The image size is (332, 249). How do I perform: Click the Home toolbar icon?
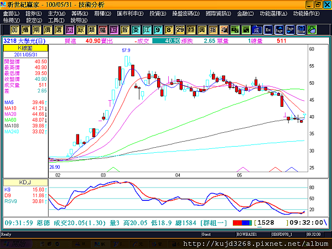(x=301, y=30)
